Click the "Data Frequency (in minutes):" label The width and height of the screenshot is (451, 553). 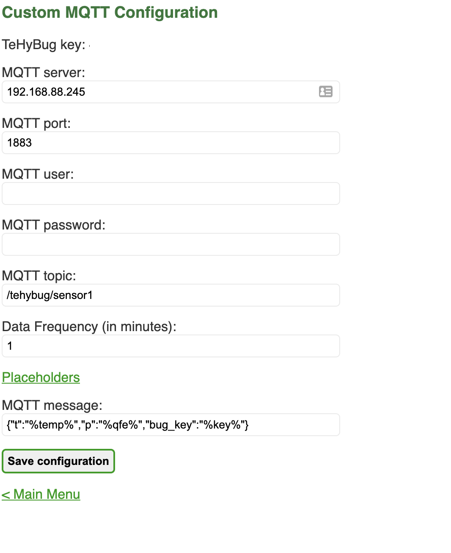89,326
